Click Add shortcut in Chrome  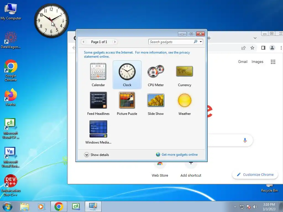191,170
